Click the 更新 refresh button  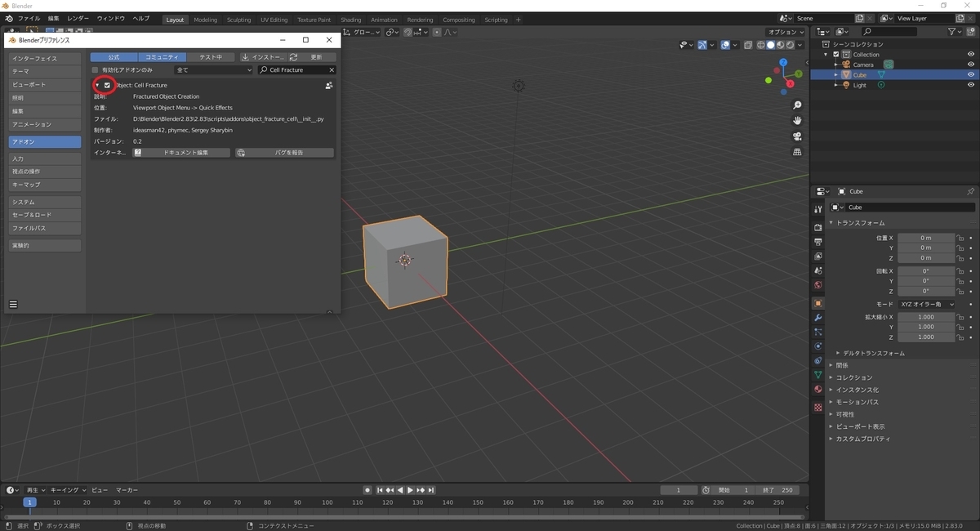[310, 57]
